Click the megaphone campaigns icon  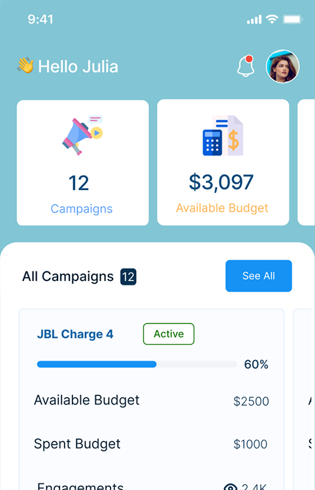click(x=82, y=135)
